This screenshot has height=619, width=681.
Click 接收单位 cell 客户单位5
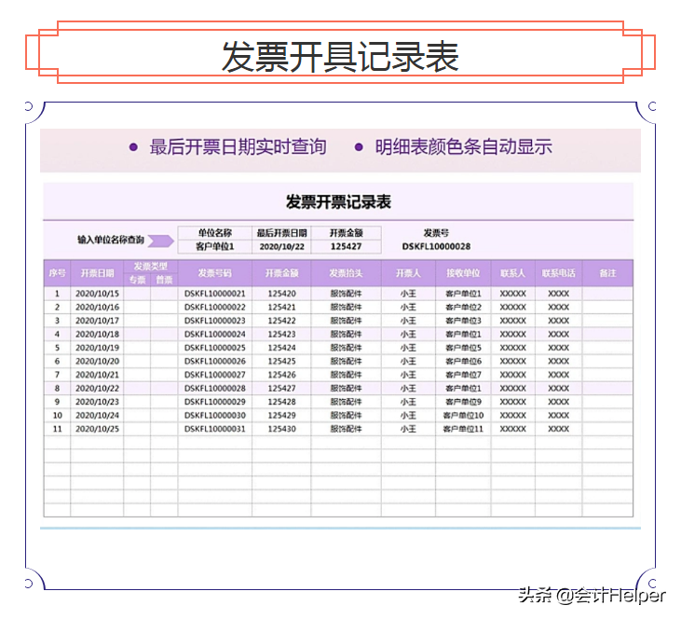click(463, 348)
